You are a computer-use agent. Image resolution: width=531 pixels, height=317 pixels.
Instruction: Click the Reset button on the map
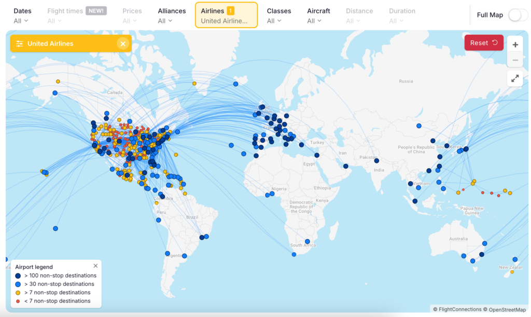click(484, 43)
